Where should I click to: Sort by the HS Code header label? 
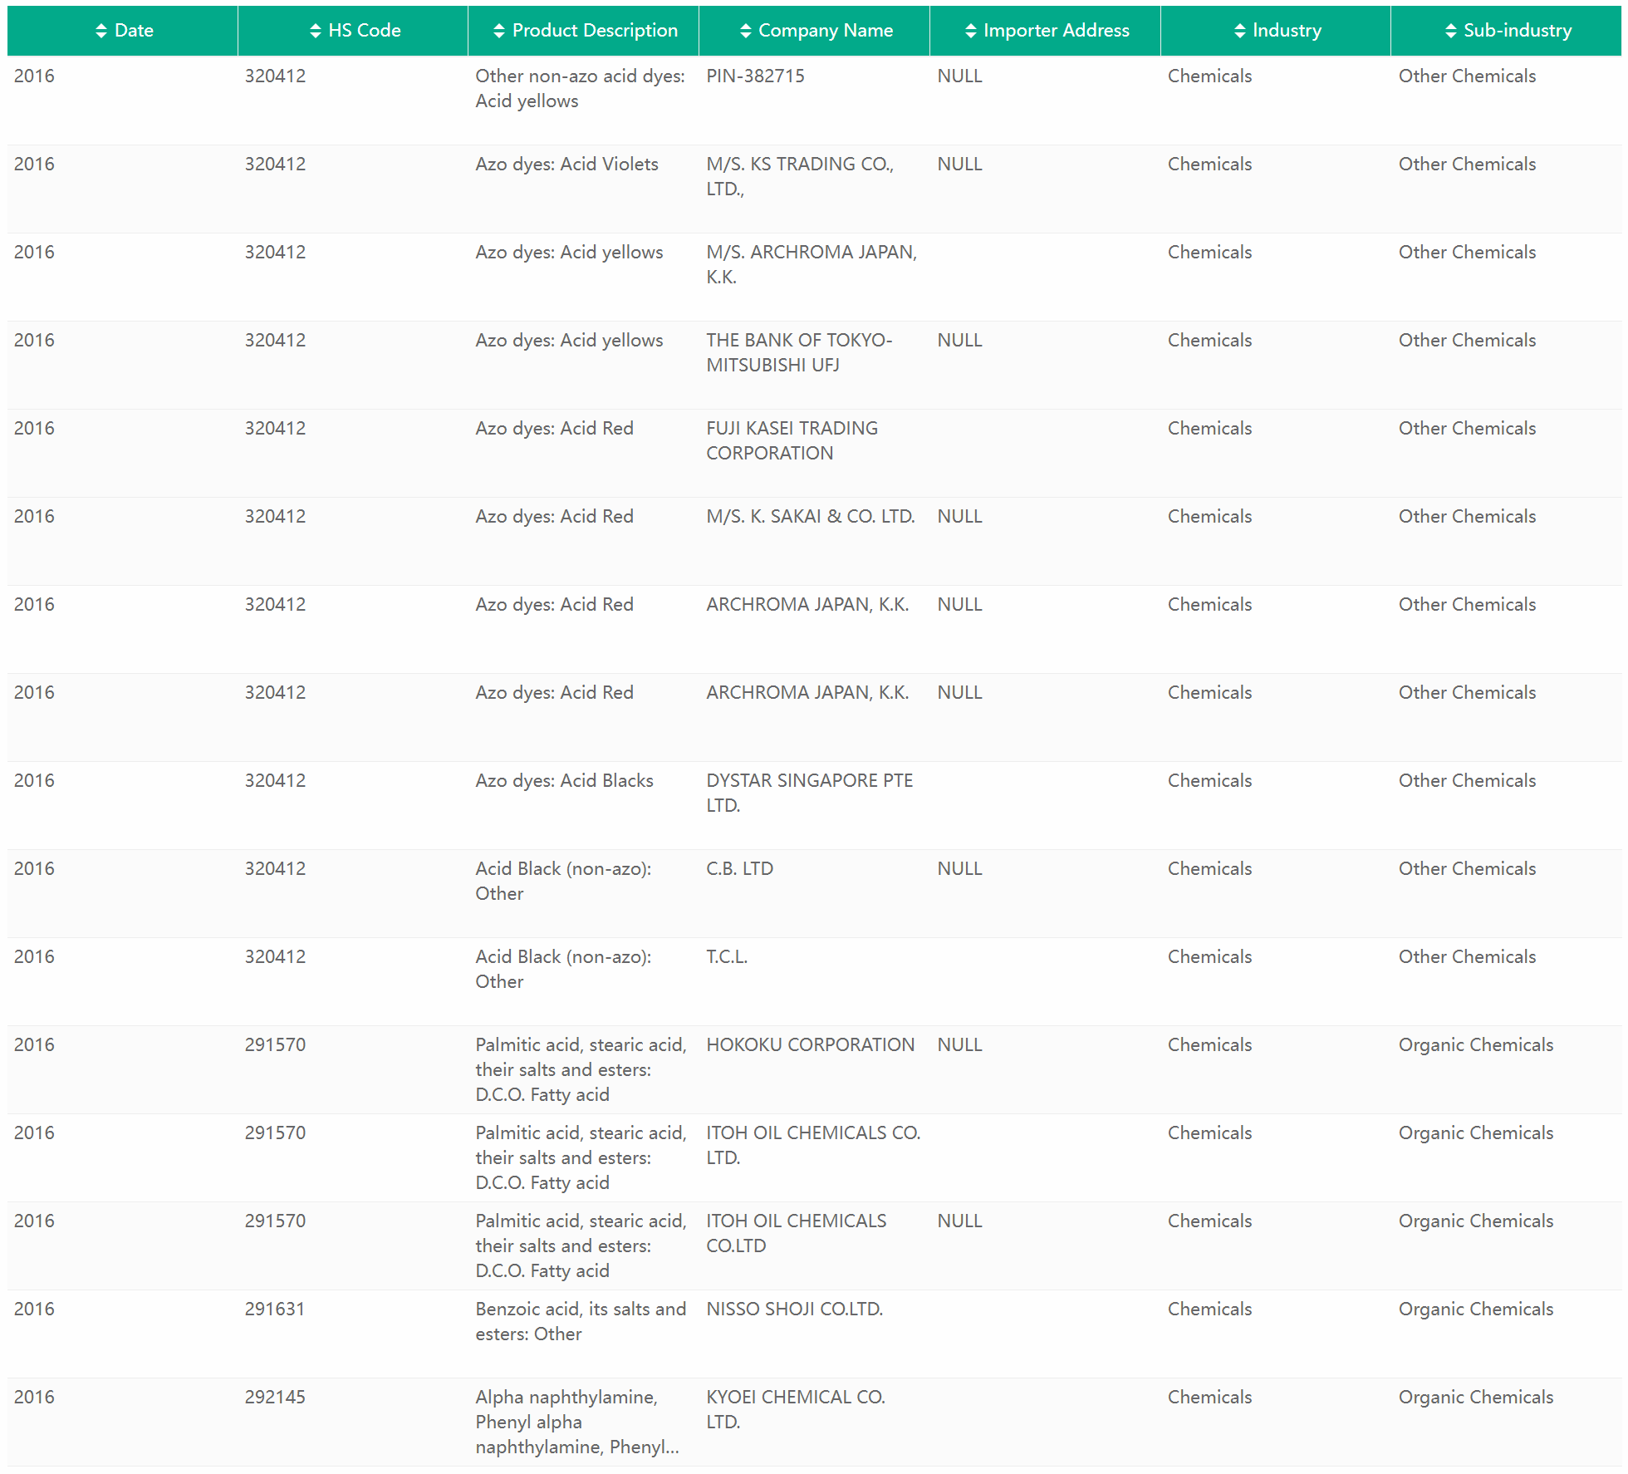pyautogui.click(x=365, y=31)
